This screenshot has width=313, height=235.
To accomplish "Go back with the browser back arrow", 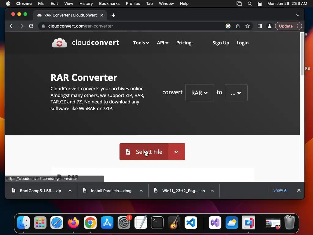I will (x=12, y=26).
